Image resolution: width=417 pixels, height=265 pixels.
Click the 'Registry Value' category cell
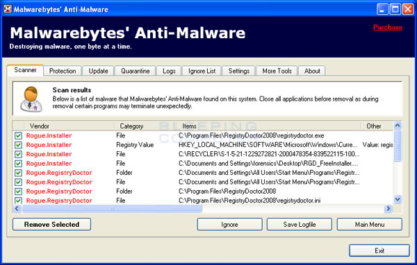click(x=135, y=145)
